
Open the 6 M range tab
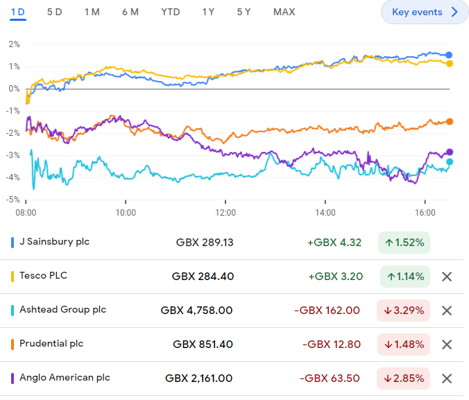[130, 12]
